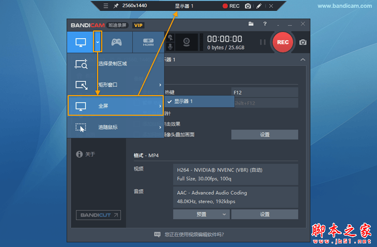Open help question mark icon

click(265, 24)
